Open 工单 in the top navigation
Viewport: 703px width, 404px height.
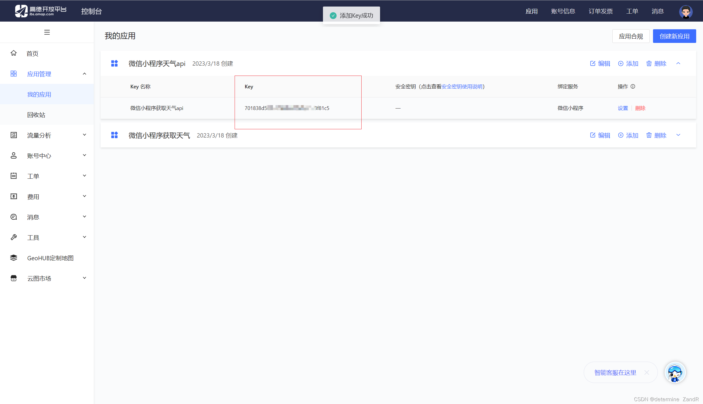632,11
